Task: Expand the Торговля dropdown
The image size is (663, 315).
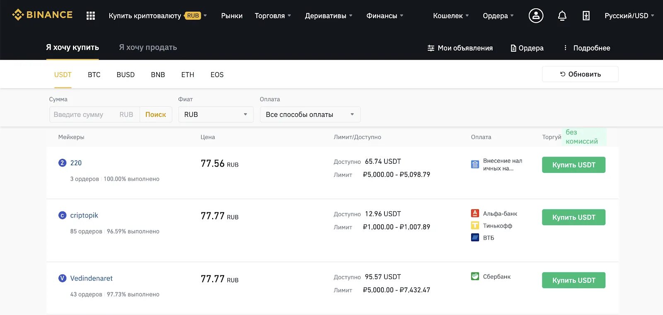Action: click(273, 16)
